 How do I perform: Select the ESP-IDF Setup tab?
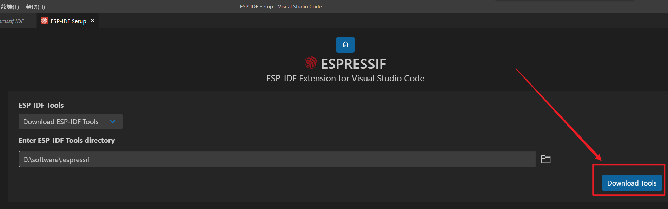[68, 21]
